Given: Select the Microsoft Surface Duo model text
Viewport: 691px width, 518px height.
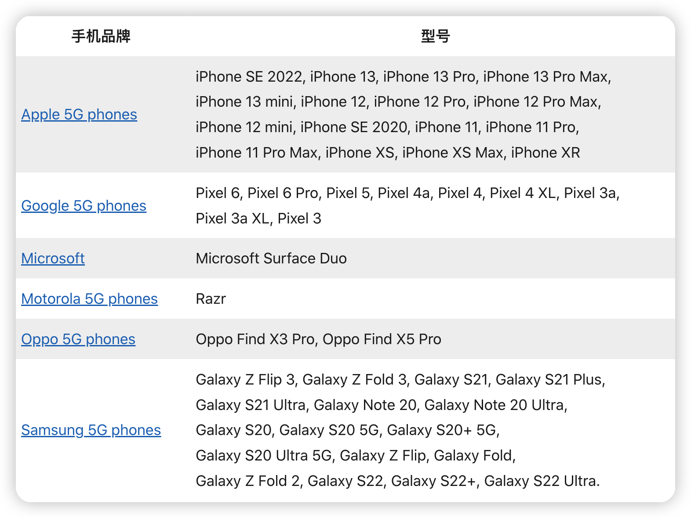Looking at the screenshot, I should click(271, 259).
